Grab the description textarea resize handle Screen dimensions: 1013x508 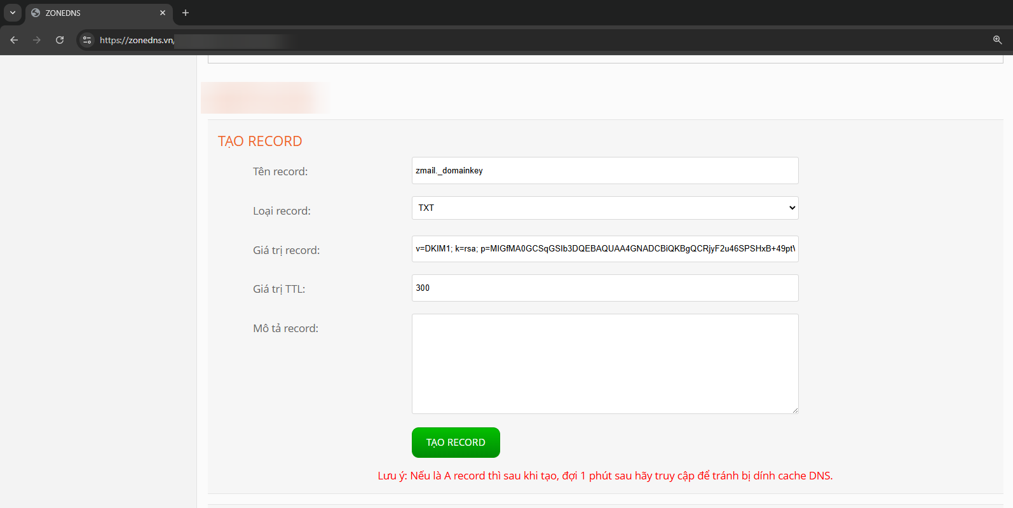[x=794, y=410]
